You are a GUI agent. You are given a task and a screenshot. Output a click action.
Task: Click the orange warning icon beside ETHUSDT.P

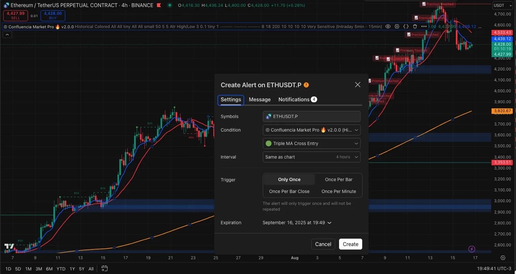point(306,85)
